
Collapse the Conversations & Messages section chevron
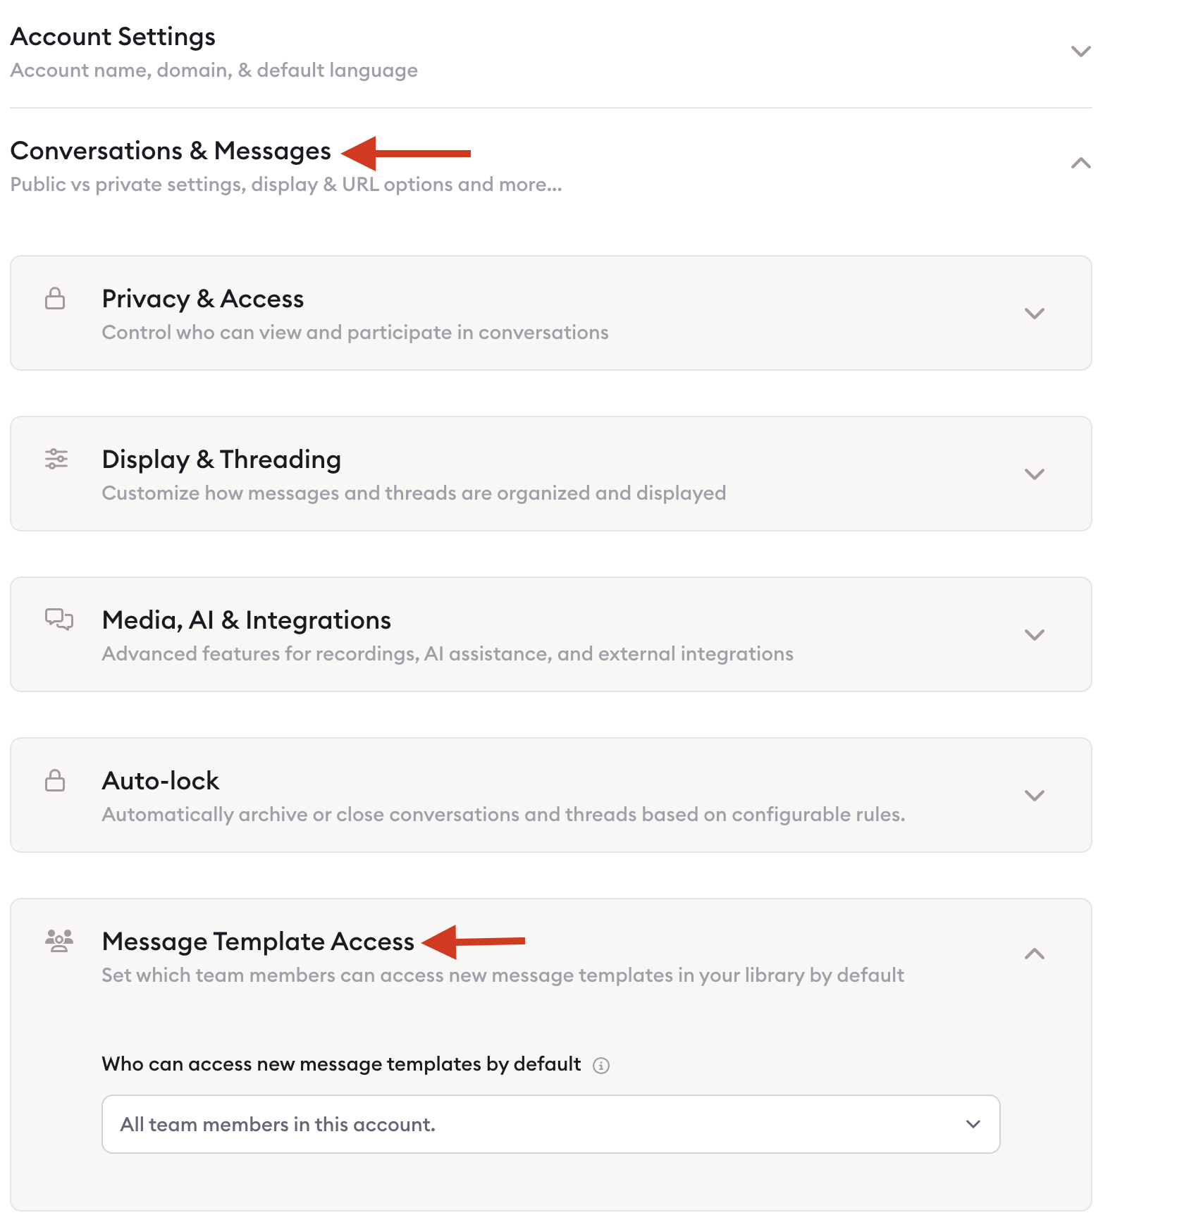pyautogui.click(x=1080, y=164)
